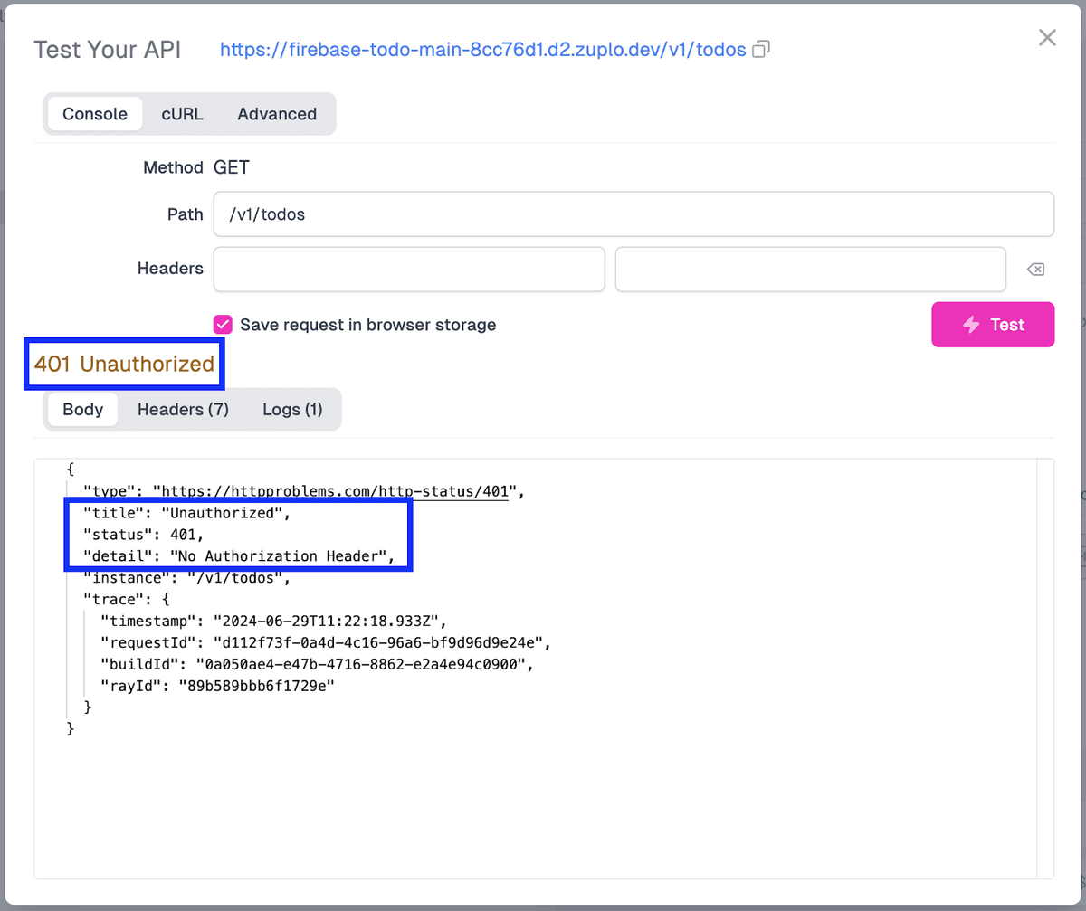Open the httpproblems.com link in the response
This screenshot has width=1086, height=911.
[335, 491]
